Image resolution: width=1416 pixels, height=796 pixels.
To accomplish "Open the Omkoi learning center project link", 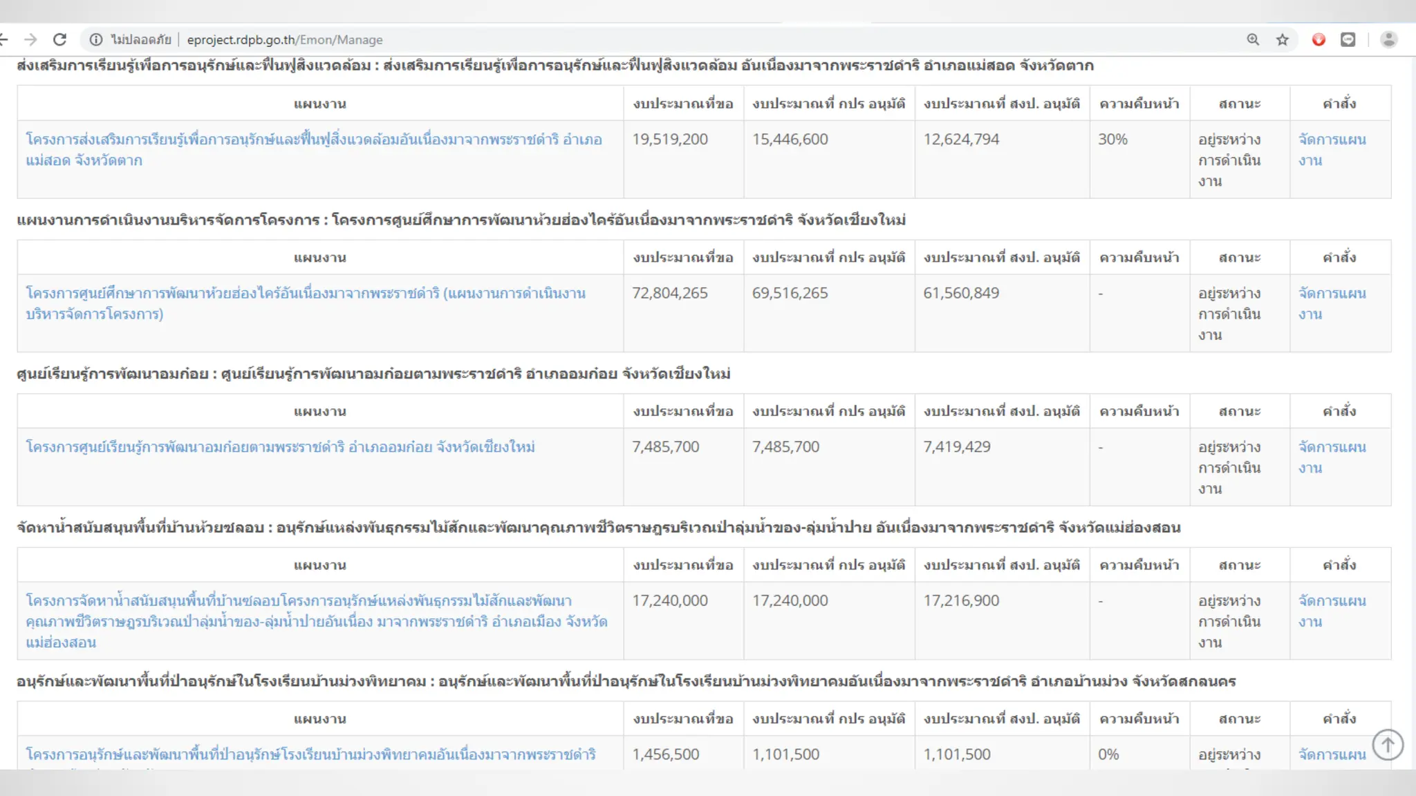I will click(280, 447).
